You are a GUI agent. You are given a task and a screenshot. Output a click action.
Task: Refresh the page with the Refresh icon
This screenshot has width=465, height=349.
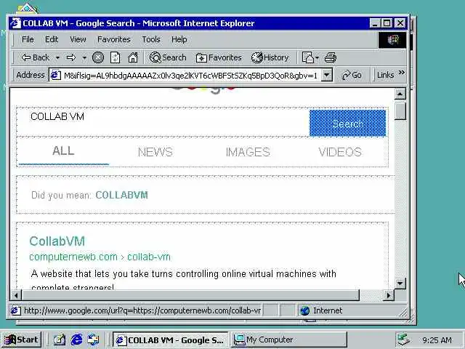tap(115, 57)
